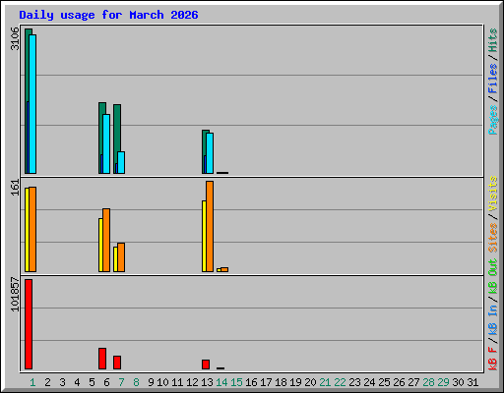Select day 22 on the date axis
This screenshot has width=504, height=393.
point(340,382)
